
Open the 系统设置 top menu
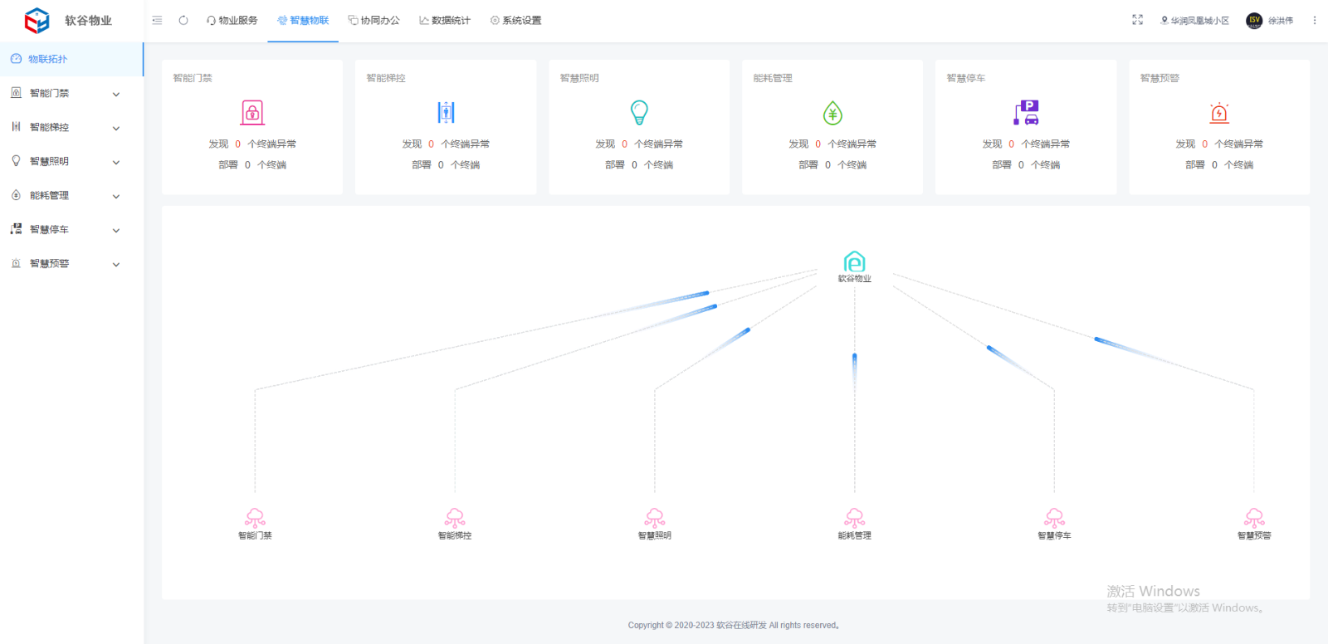515,20
